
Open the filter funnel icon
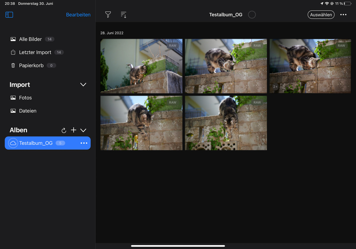coord(108,15)
